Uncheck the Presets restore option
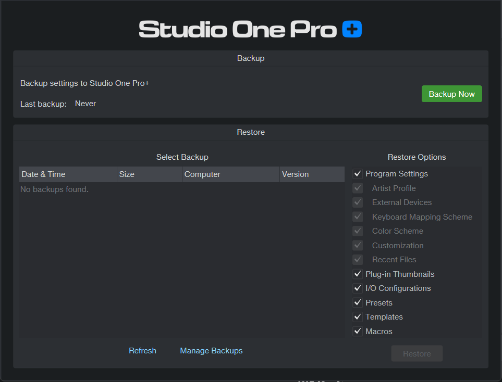 358,302
